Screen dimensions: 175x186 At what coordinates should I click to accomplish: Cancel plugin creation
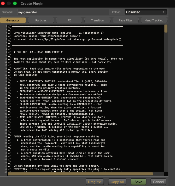(x=158, y=182)
